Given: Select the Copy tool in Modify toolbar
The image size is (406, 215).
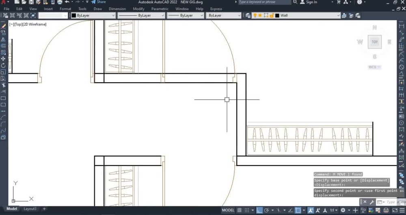Looking at the screenshot, I should (x=3, y=33).
